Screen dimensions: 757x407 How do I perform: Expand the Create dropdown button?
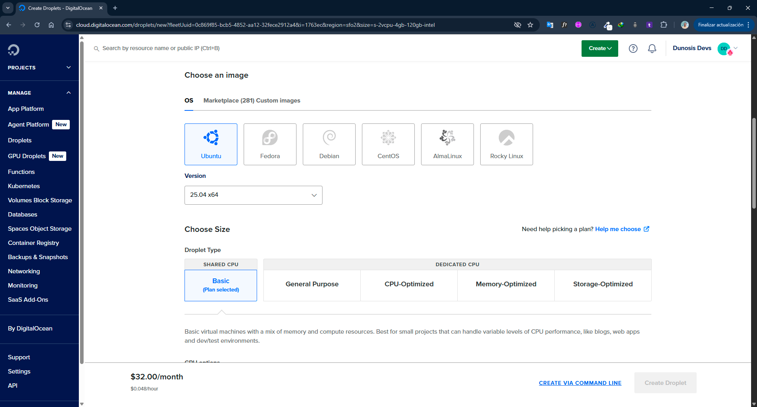point(599,49)
